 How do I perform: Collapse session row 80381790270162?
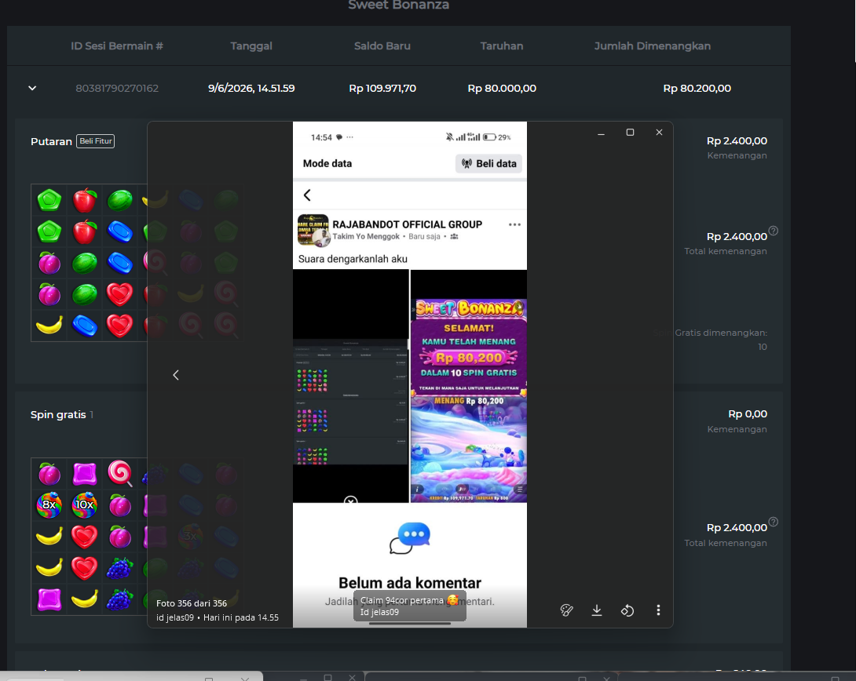coord(32,88)
